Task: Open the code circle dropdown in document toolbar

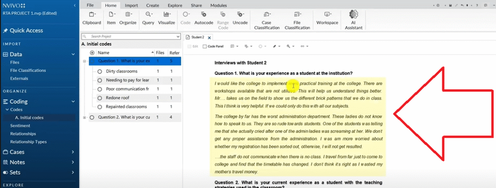Action: point(263,46)
